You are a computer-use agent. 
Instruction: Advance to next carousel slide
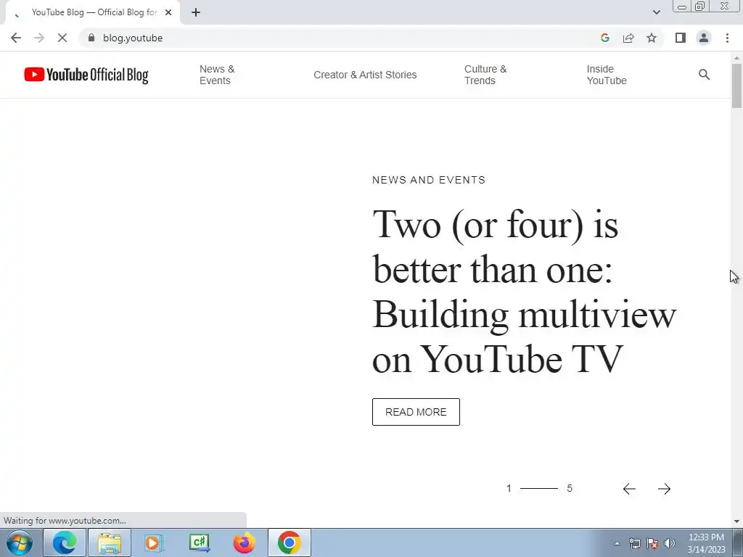coord(665,489)
